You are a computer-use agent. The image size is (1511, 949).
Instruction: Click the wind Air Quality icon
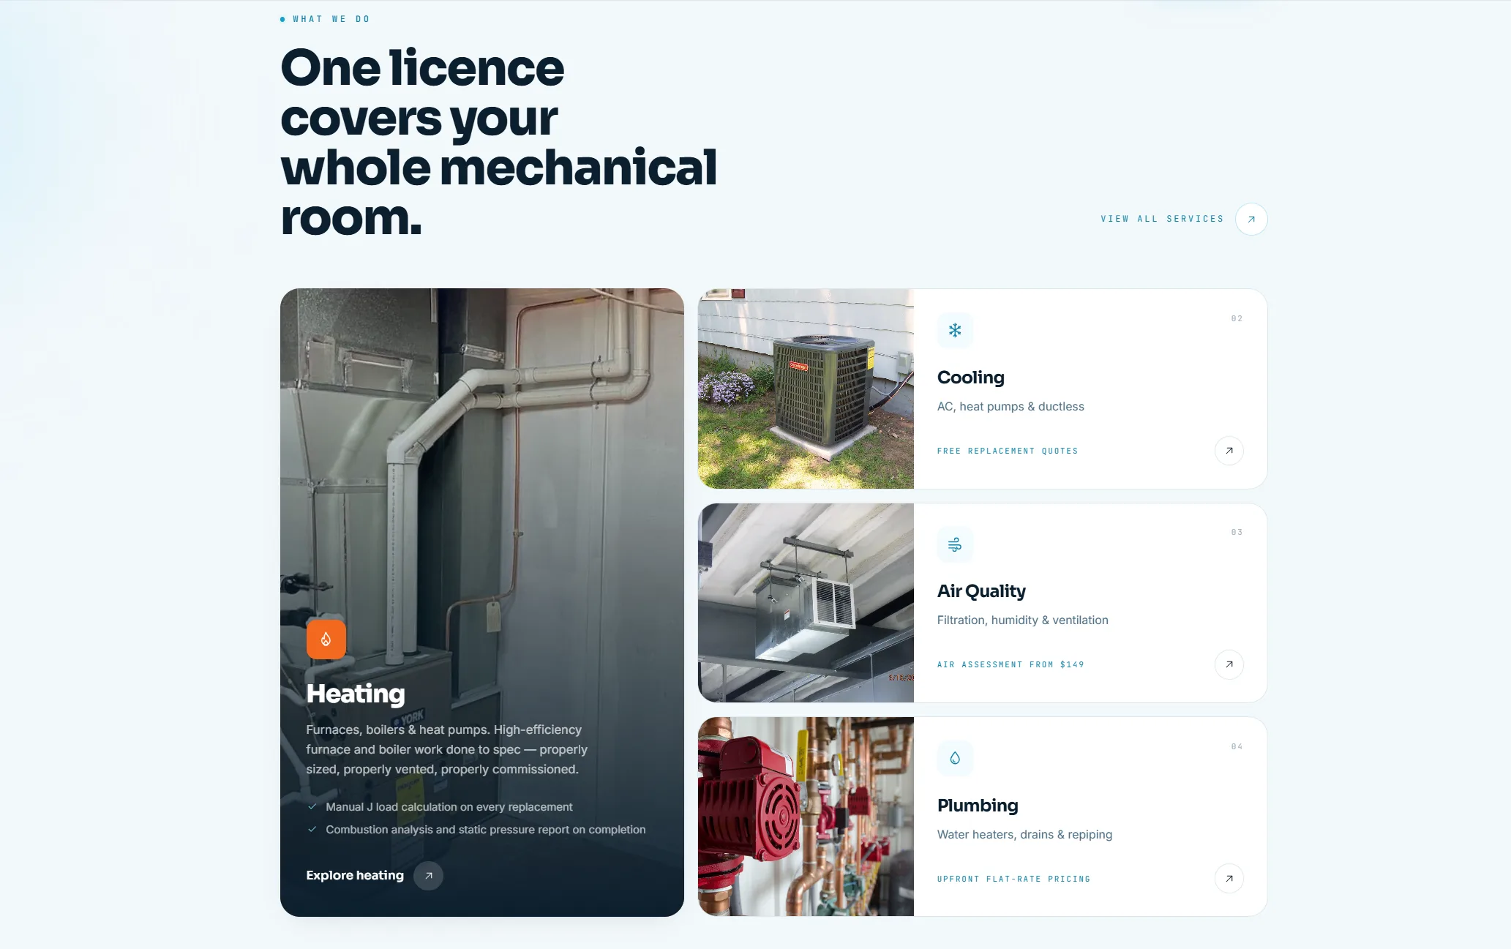[955, 544]
